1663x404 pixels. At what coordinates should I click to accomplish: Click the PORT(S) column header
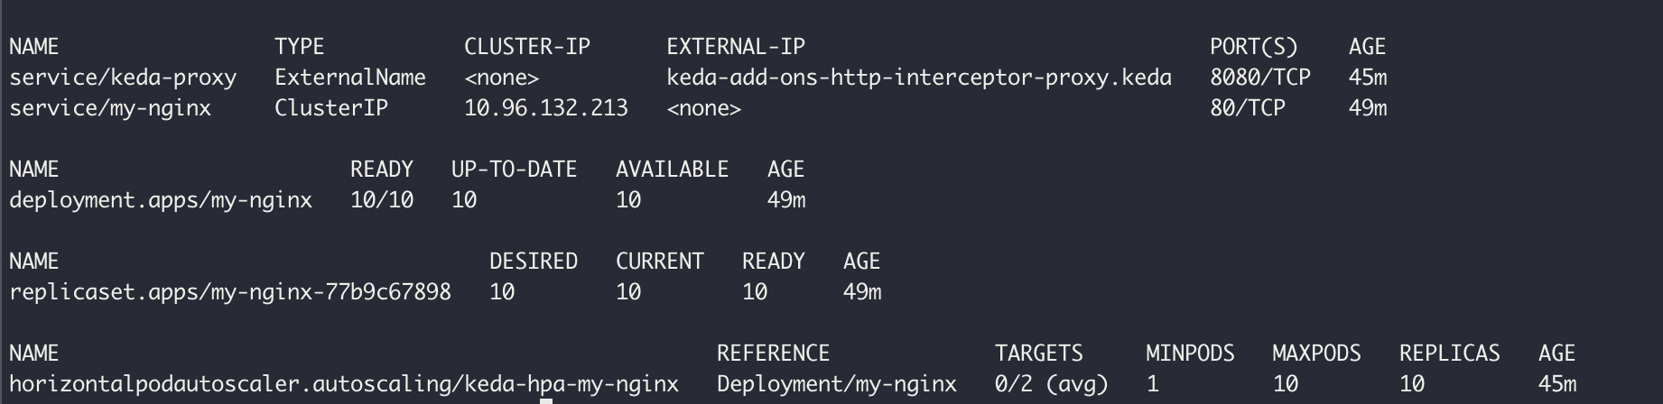click(1254, 47)
